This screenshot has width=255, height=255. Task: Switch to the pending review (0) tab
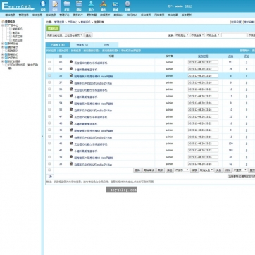[82, 45]
